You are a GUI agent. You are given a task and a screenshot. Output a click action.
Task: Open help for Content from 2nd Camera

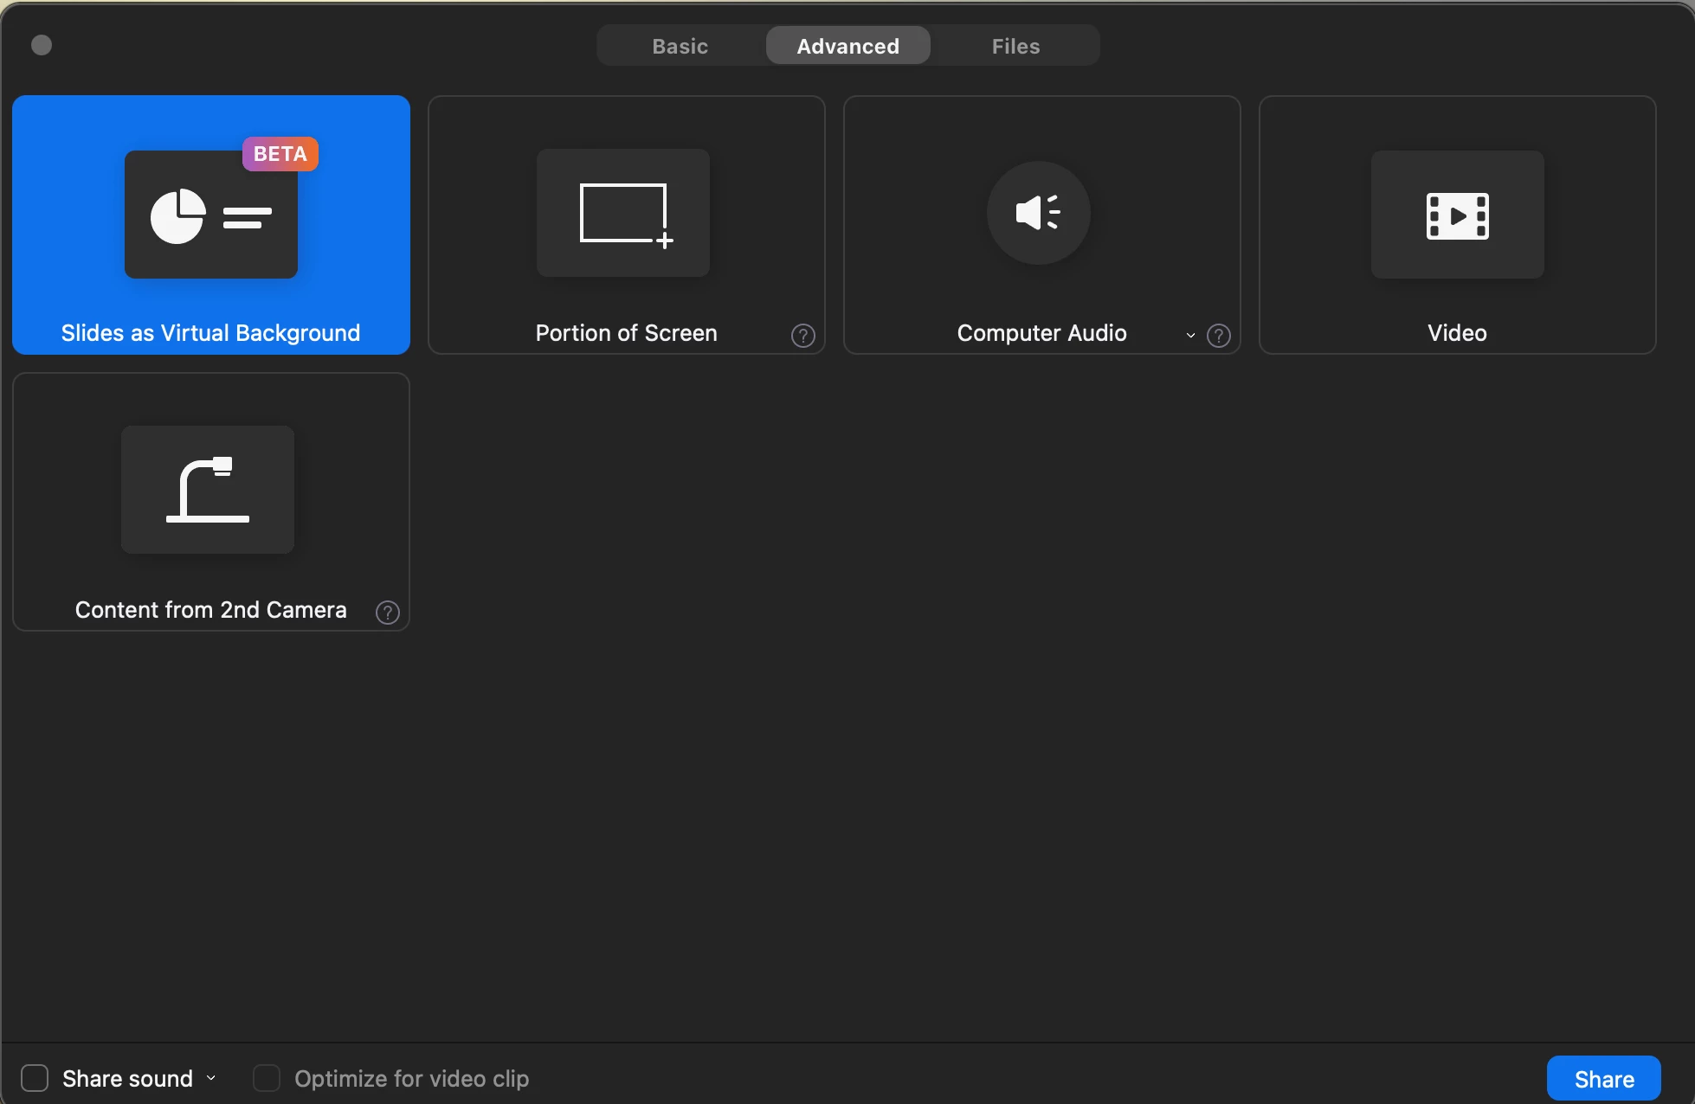click(x=387, y=613)
